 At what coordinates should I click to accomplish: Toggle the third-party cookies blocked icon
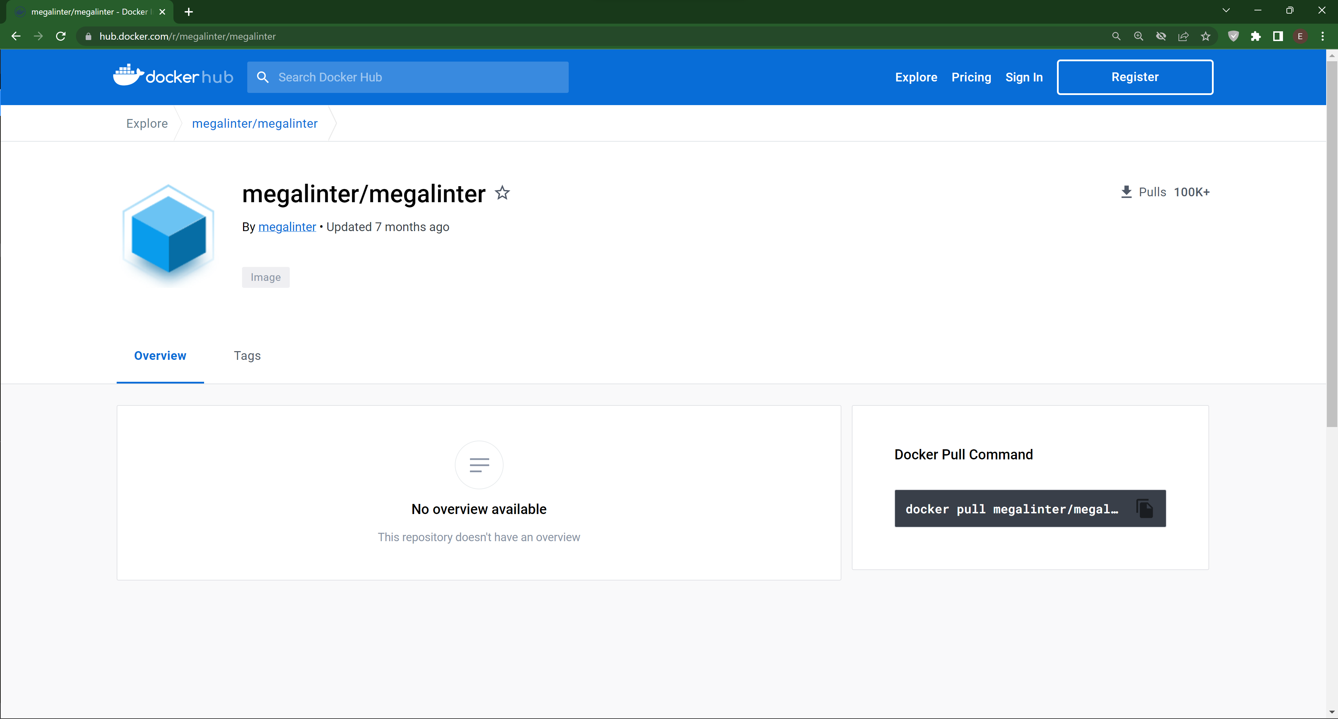point(1161,36)
